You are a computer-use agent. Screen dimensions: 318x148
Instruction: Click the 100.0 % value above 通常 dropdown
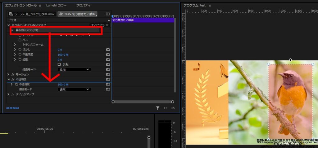pos(63,85)
